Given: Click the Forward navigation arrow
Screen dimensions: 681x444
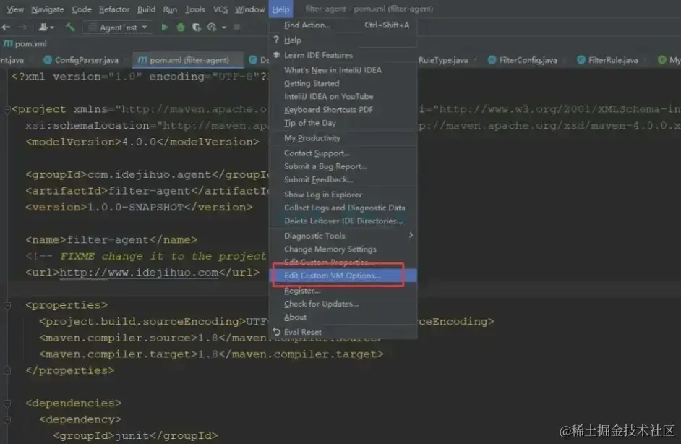Looking at the screenshot, I should 22,27.
